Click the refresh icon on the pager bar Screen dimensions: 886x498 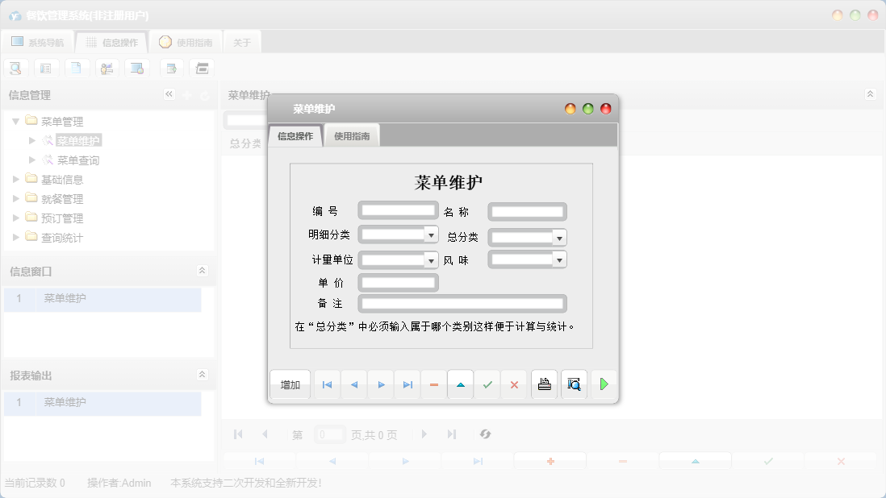[x=485, y=434]
